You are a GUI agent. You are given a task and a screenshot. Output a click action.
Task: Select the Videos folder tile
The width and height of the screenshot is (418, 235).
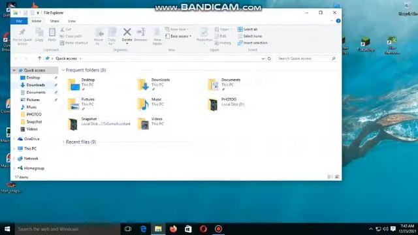click(x=150, y=124)
